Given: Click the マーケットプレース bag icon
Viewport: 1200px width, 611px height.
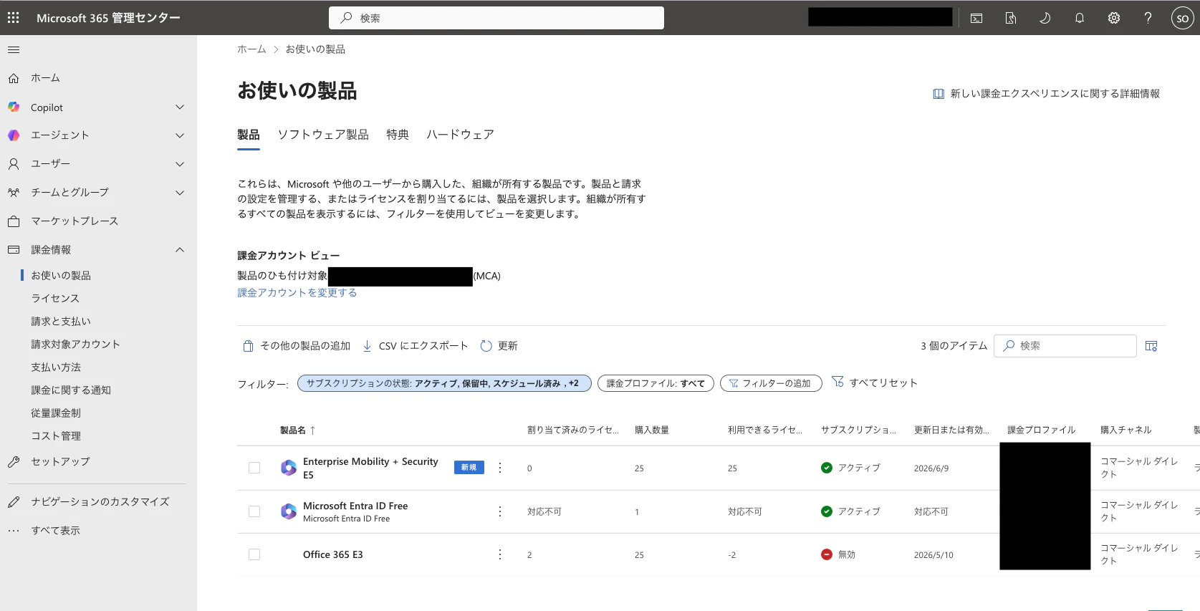Looking at the screenshot, I should [x=14, y=221].
